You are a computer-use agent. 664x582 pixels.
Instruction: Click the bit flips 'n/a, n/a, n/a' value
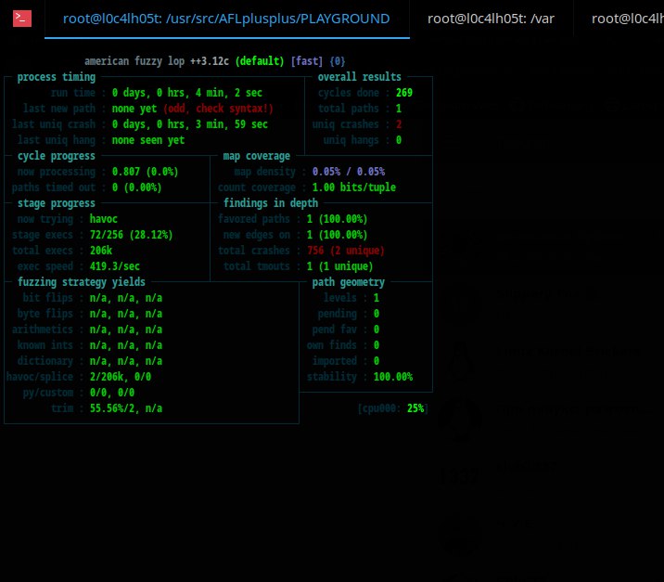126,298
